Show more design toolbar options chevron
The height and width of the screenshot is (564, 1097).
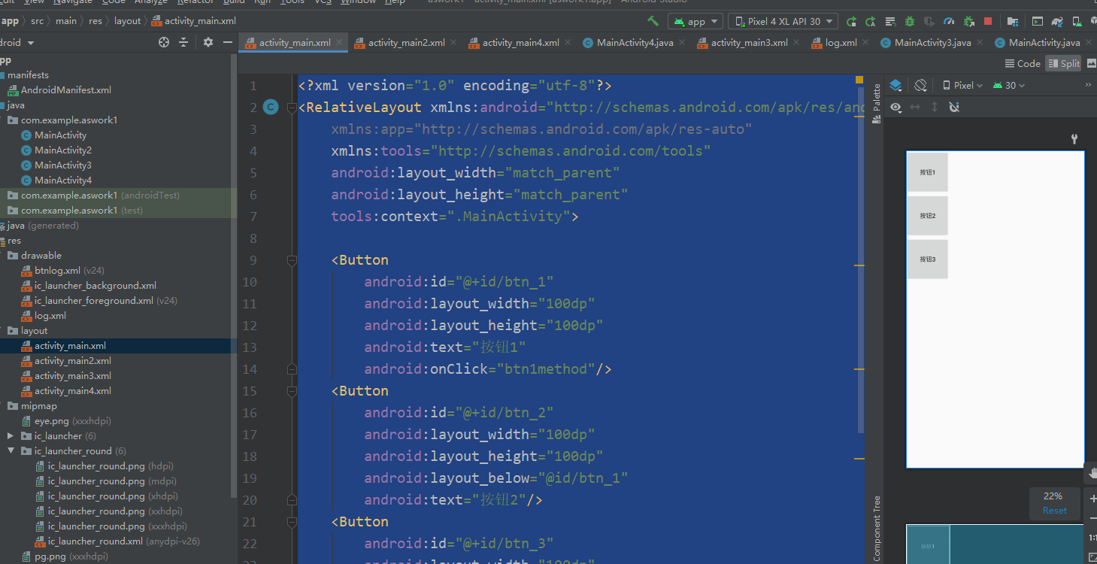1088,85
